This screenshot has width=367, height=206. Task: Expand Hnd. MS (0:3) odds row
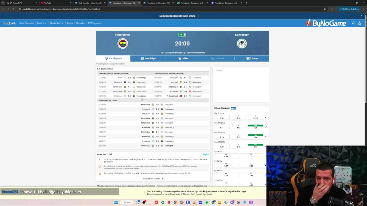click(266, 127)
